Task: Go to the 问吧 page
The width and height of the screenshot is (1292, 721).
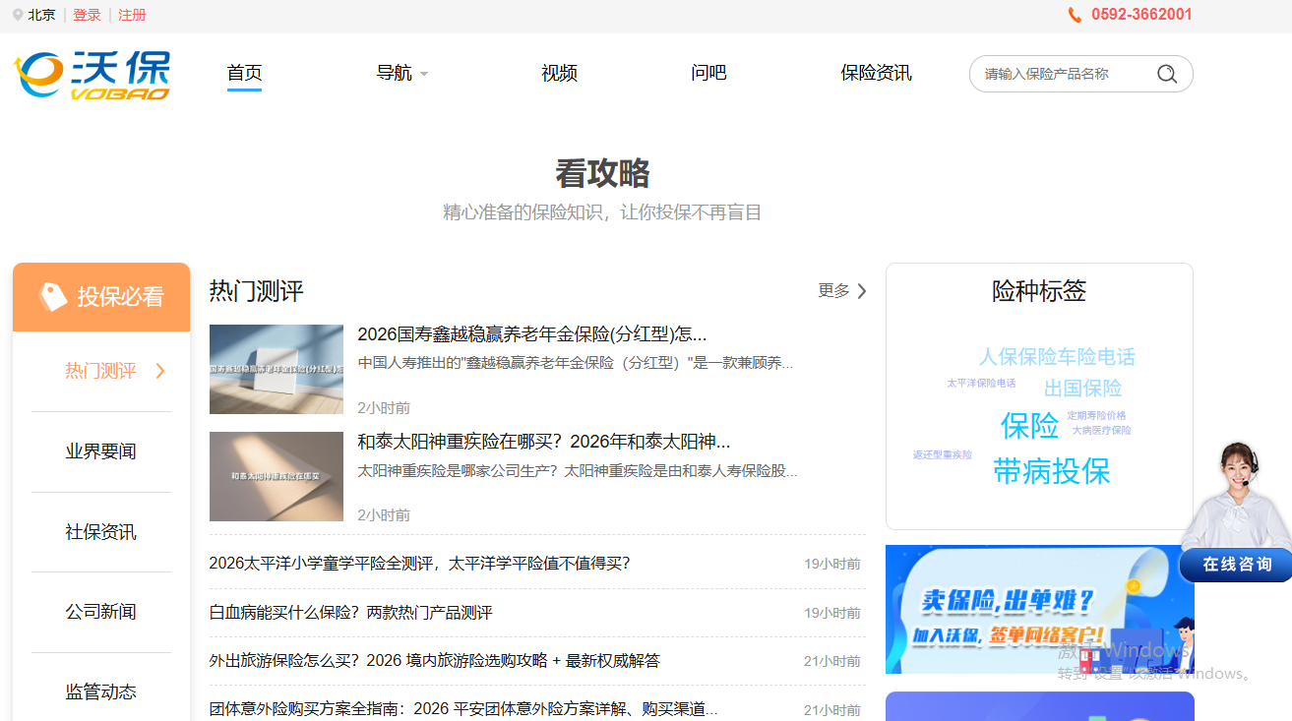Action: (708, 73)
